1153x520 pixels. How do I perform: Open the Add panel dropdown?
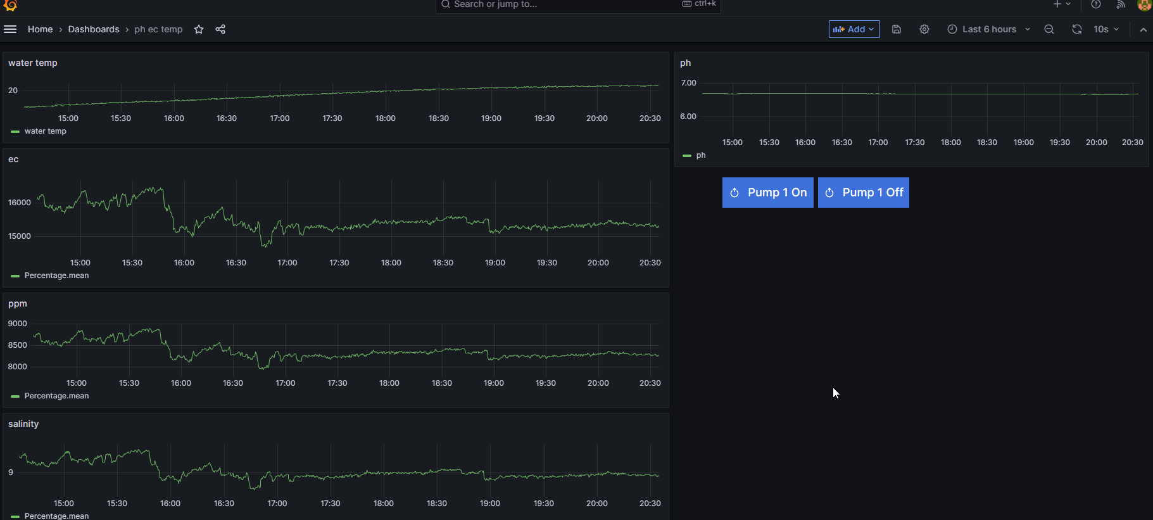pos(854,29)
